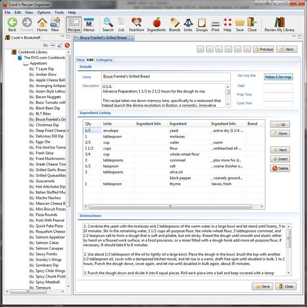Click the Bookshelf tree scroll down arrow
This screenshot has height=307, width=307.
coord(68,286)
